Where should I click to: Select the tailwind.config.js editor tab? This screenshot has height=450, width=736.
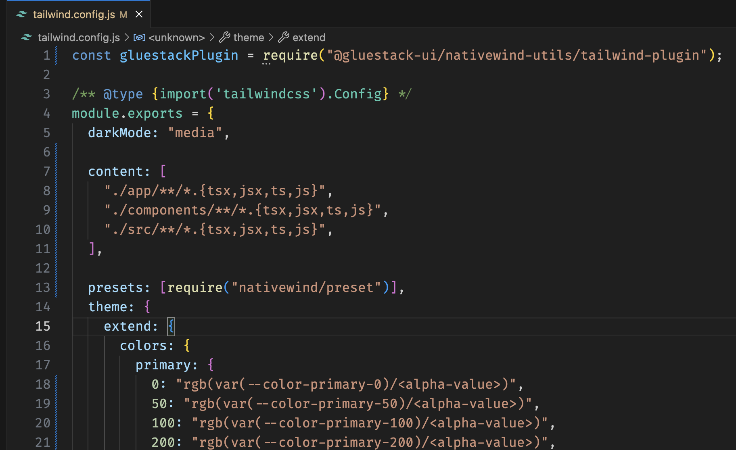(x=74, y=15)
